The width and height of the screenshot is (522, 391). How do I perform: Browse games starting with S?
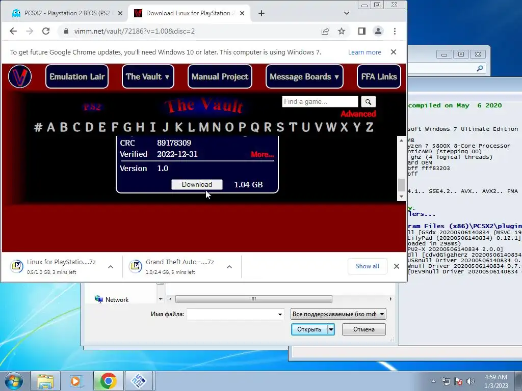click(x=280, y=127)
